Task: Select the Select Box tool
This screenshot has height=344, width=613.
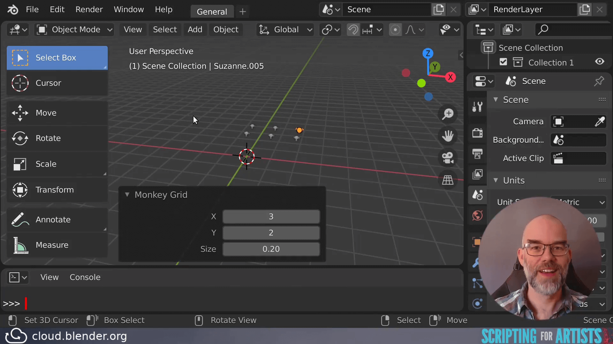Action: pos(57,58)
